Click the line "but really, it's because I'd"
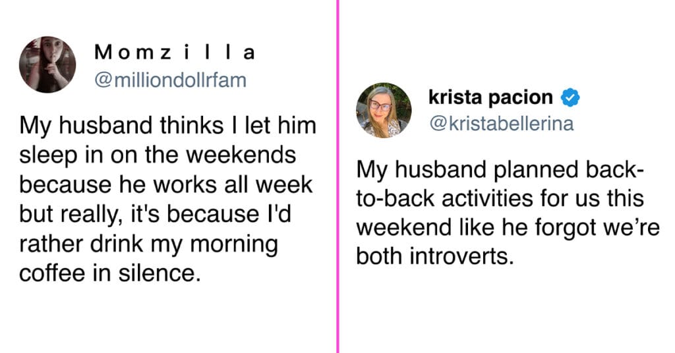This screenshot has width=675, height=353. (155, 215)
